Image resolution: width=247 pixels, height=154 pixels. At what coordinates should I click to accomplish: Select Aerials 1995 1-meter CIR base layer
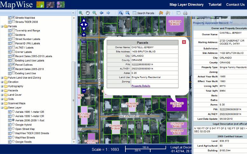tap(13, 112)
